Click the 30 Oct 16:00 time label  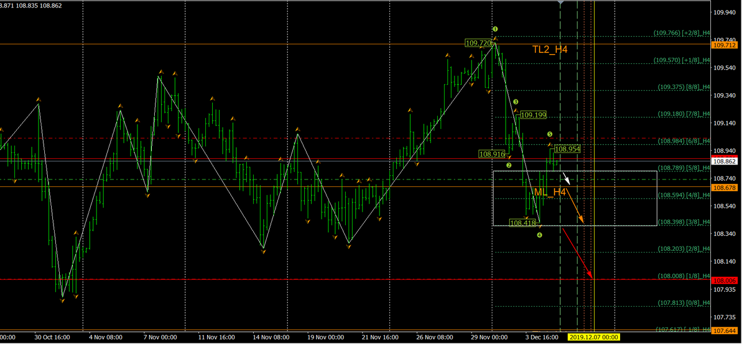point(52,338)
